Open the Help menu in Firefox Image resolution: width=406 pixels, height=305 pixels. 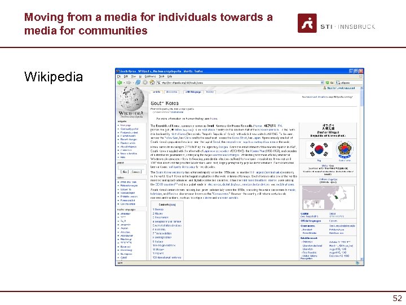[170, 76]
